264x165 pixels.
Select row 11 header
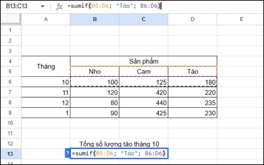[x=10, y=133]
